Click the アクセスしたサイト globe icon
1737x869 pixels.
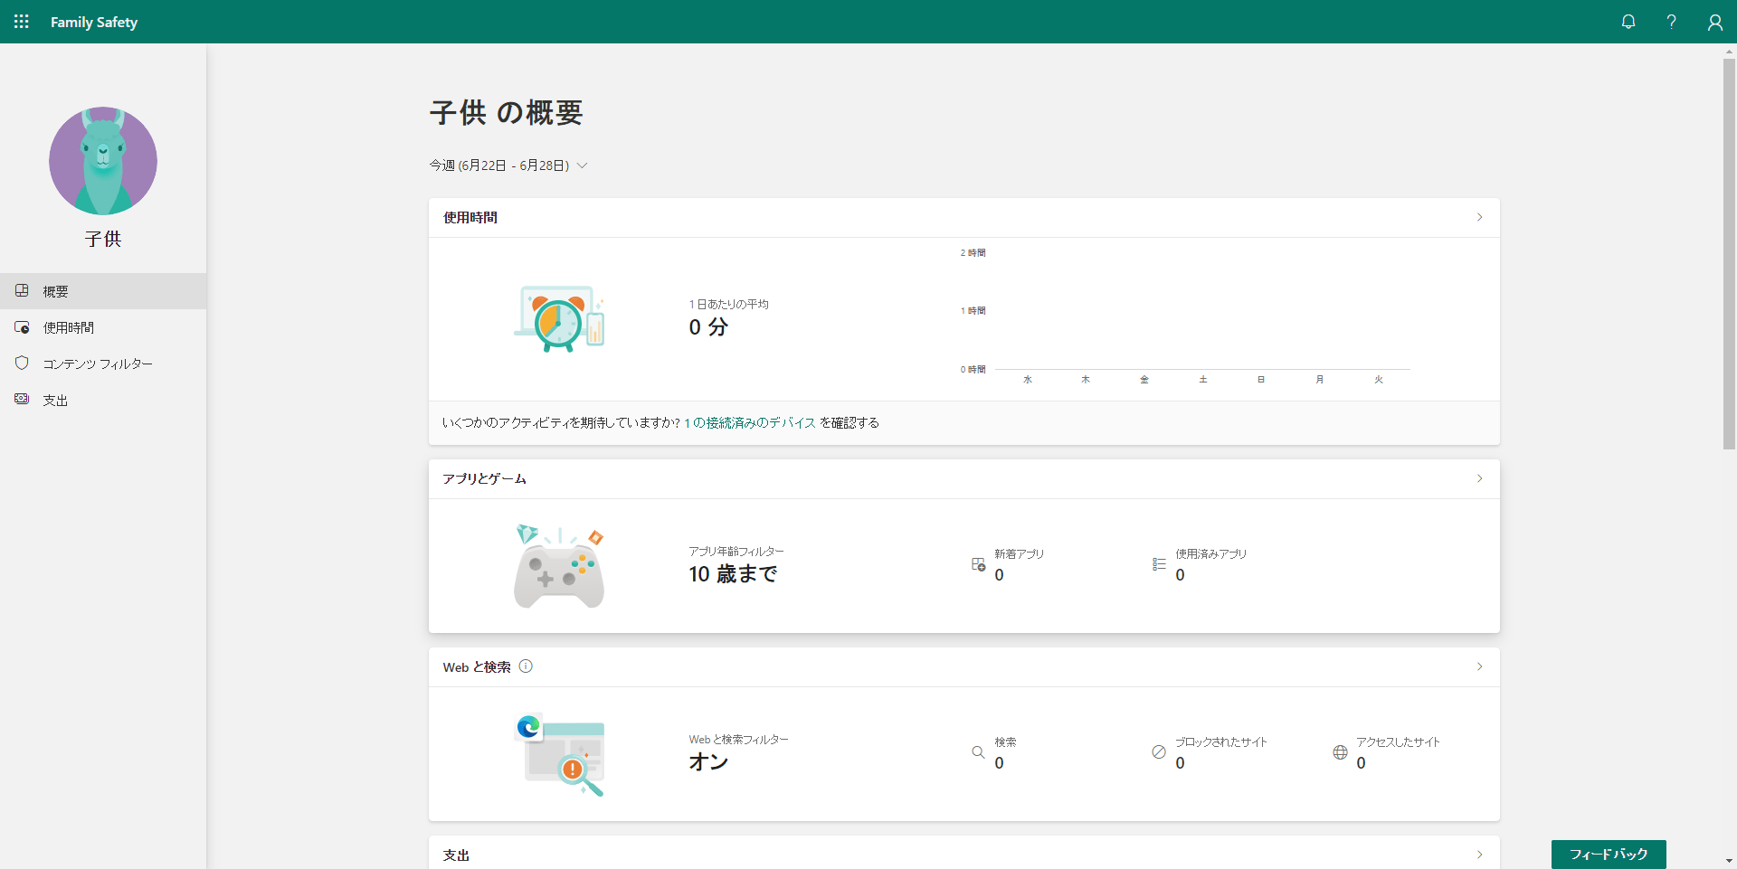tap(1340, 752)
